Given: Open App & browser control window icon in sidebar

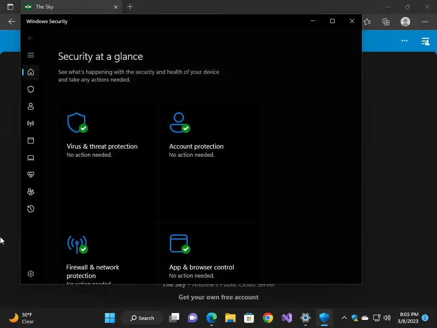Looking at the screenshot, I should pos(31,141).
